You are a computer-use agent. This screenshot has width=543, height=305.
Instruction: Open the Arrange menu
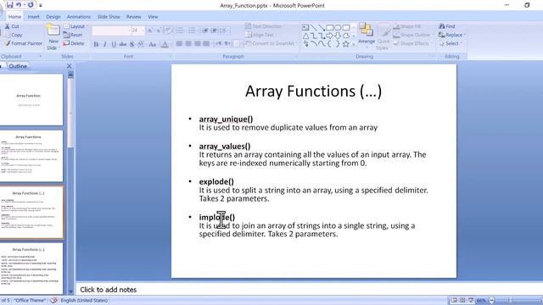[x=367, y=35]
